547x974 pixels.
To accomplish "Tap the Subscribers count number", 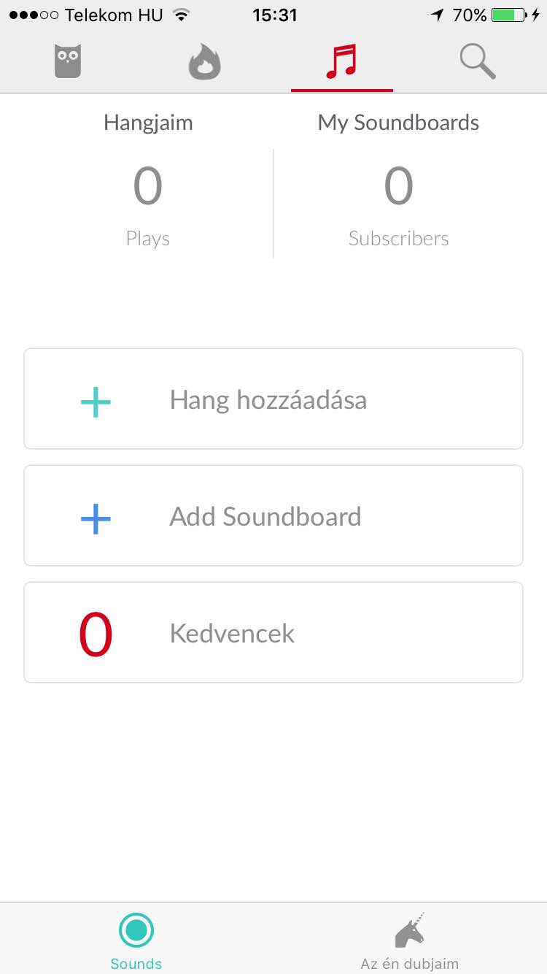I will coord(398,186).
